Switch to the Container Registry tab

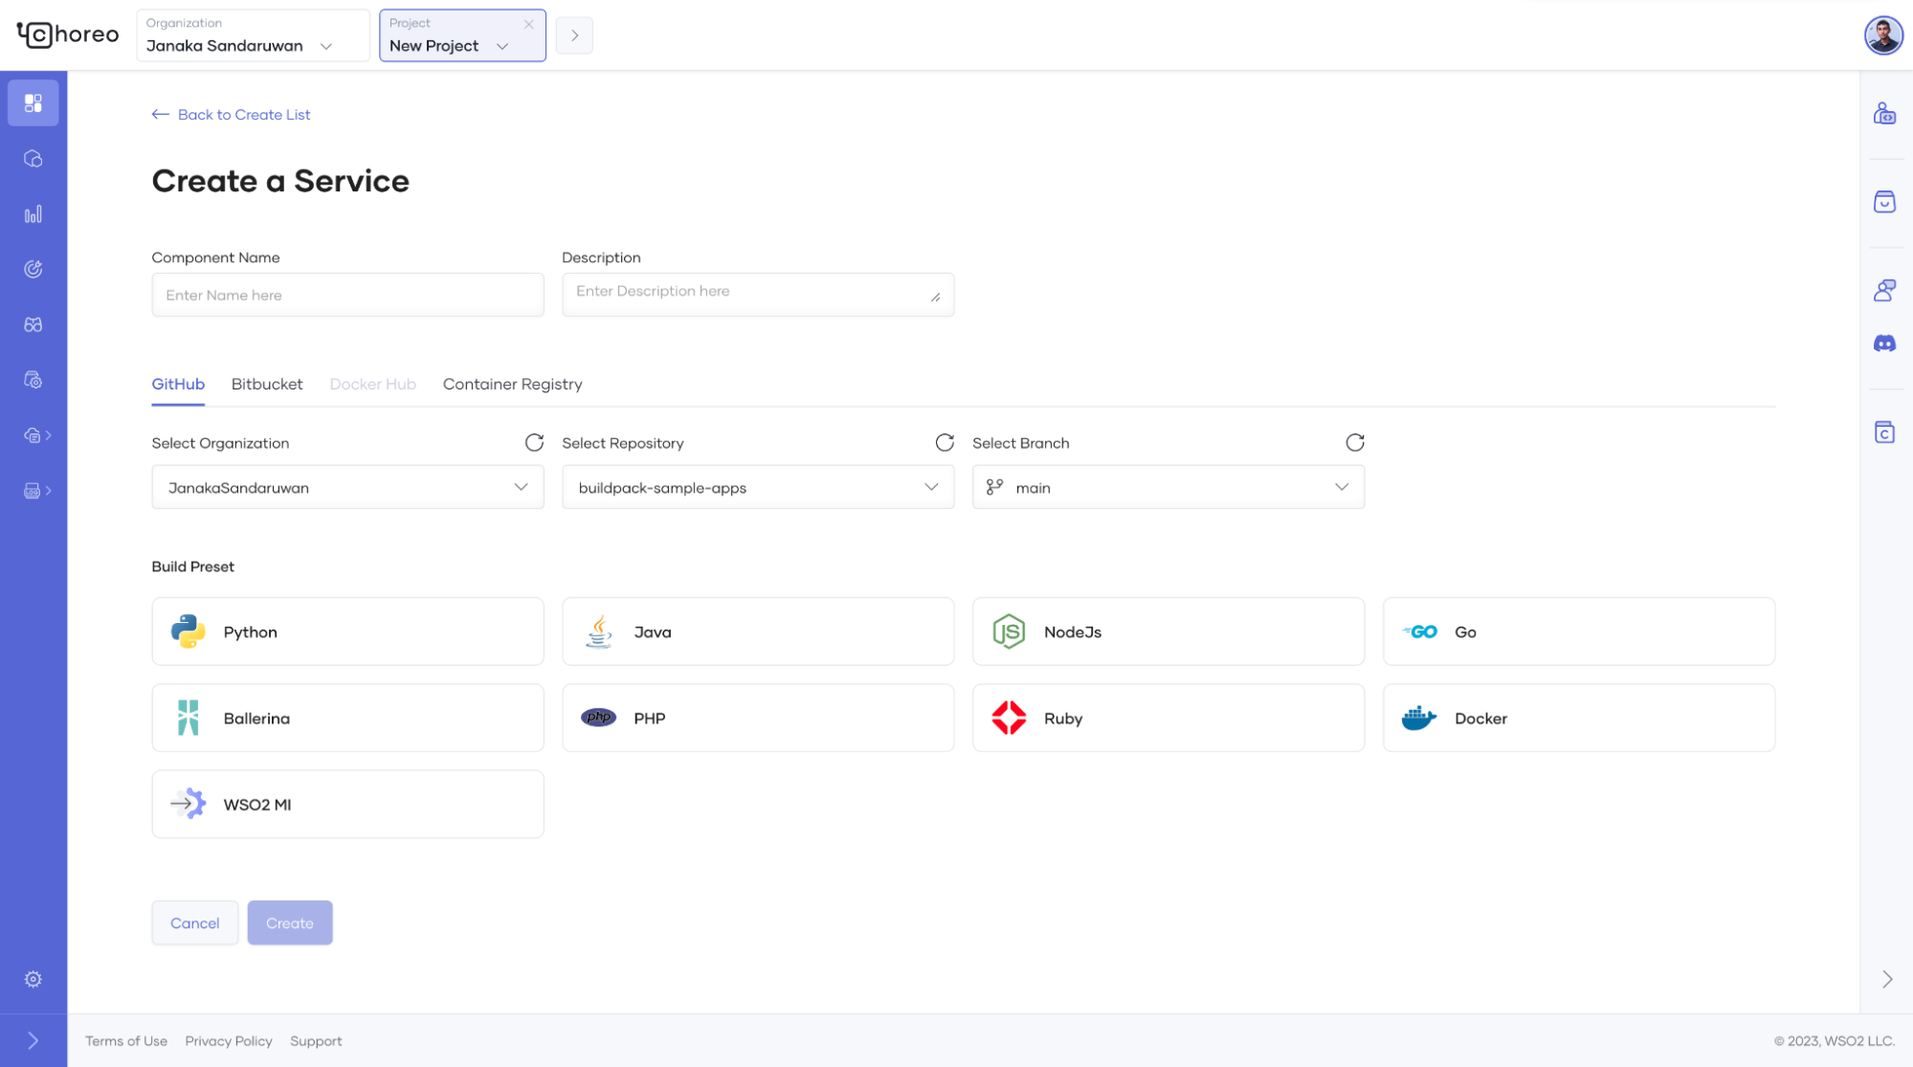[x=512, y=384]
